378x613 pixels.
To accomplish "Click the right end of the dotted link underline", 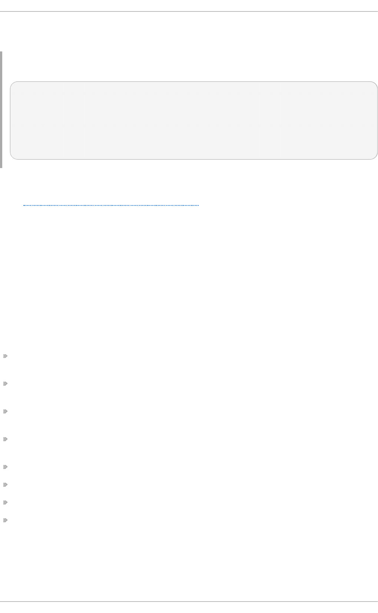I will tap(198, 205).
